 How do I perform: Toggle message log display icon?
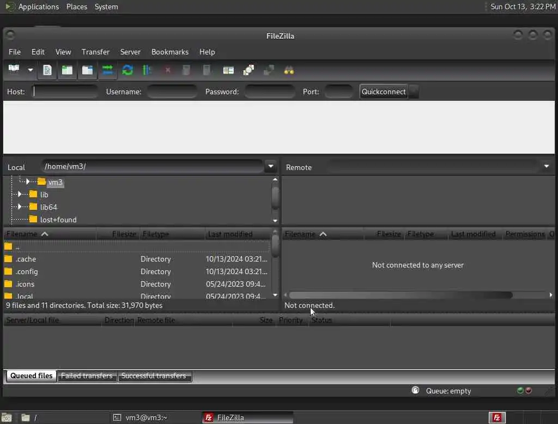(47, 70)
